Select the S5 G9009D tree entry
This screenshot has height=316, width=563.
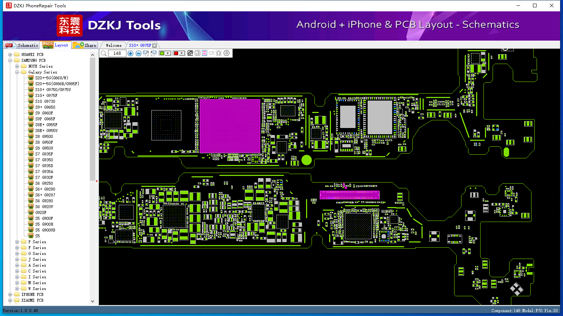tap(45, 230)
